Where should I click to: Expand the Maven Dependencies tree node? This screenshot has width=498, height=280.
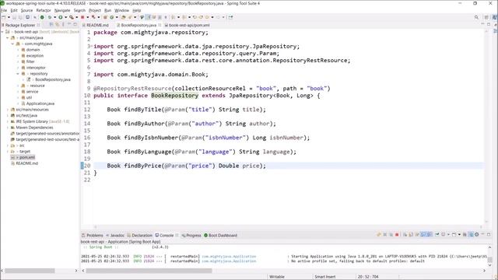click(x=8, y=128)
